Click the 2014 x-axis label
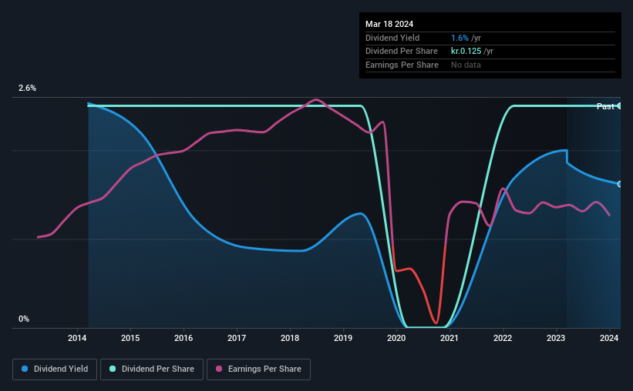 pos(77,338)
